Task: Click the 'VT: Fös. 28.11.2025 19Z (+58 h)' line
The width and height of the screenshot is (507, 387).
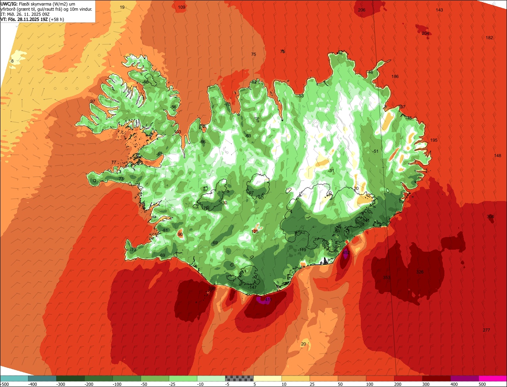Action: [x=32, y=19]
